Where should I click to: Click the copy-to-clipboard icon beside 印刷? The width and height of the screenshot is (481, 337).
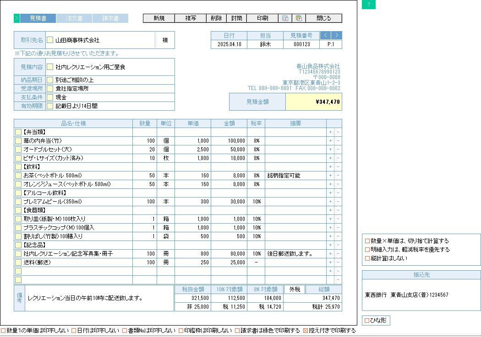point(285,18)
